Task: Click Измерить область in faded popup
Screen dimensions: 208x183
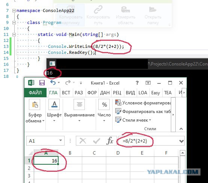Action: pyautogui.click(x=125, y=15)
